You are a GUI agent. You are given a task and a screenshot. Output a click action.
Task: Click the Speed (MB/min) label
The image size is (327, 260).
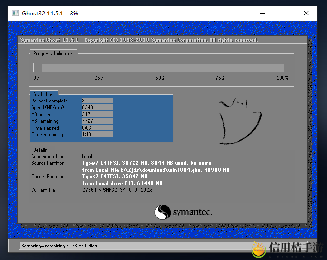pyautogui.click(x=48, y=107)
